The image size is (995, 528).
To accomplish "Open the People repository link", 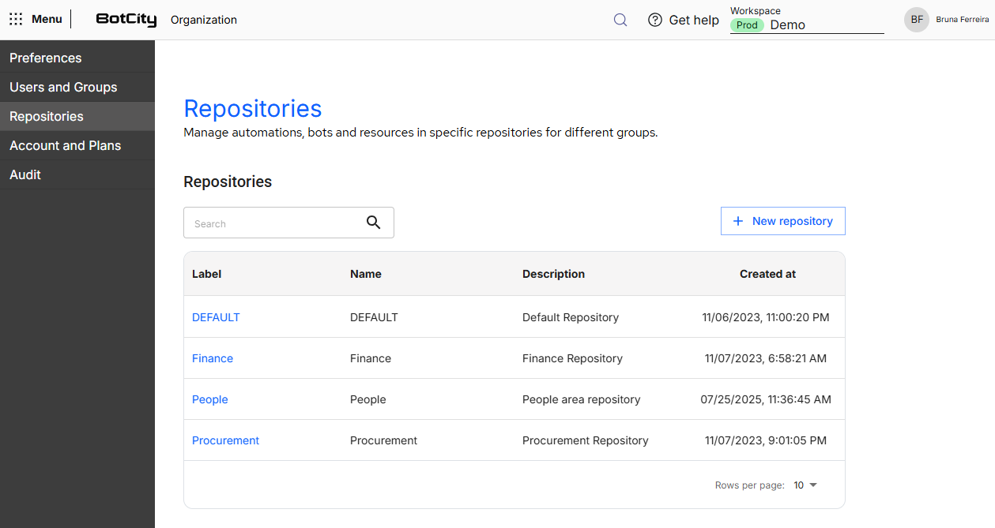I will (210, 399).
